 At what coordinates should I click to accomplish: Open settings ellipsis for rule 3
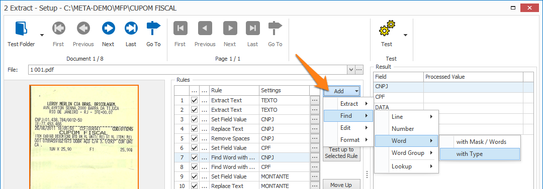(314, 119)
